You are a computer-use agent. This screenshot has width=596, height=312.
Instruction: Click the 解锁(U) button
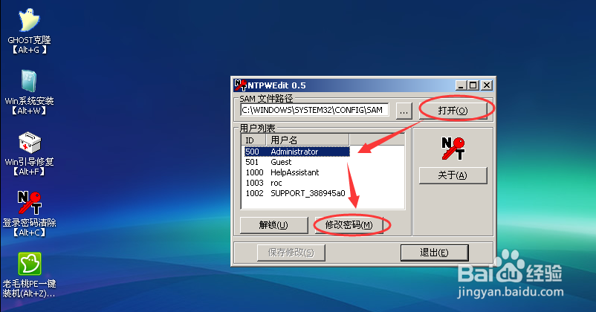[x=273, y=225]
